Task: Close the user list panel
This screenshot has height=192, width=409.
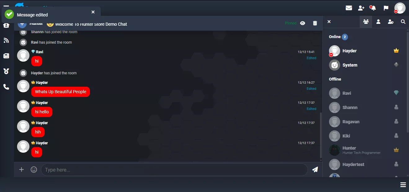Action: coord(329,22)
